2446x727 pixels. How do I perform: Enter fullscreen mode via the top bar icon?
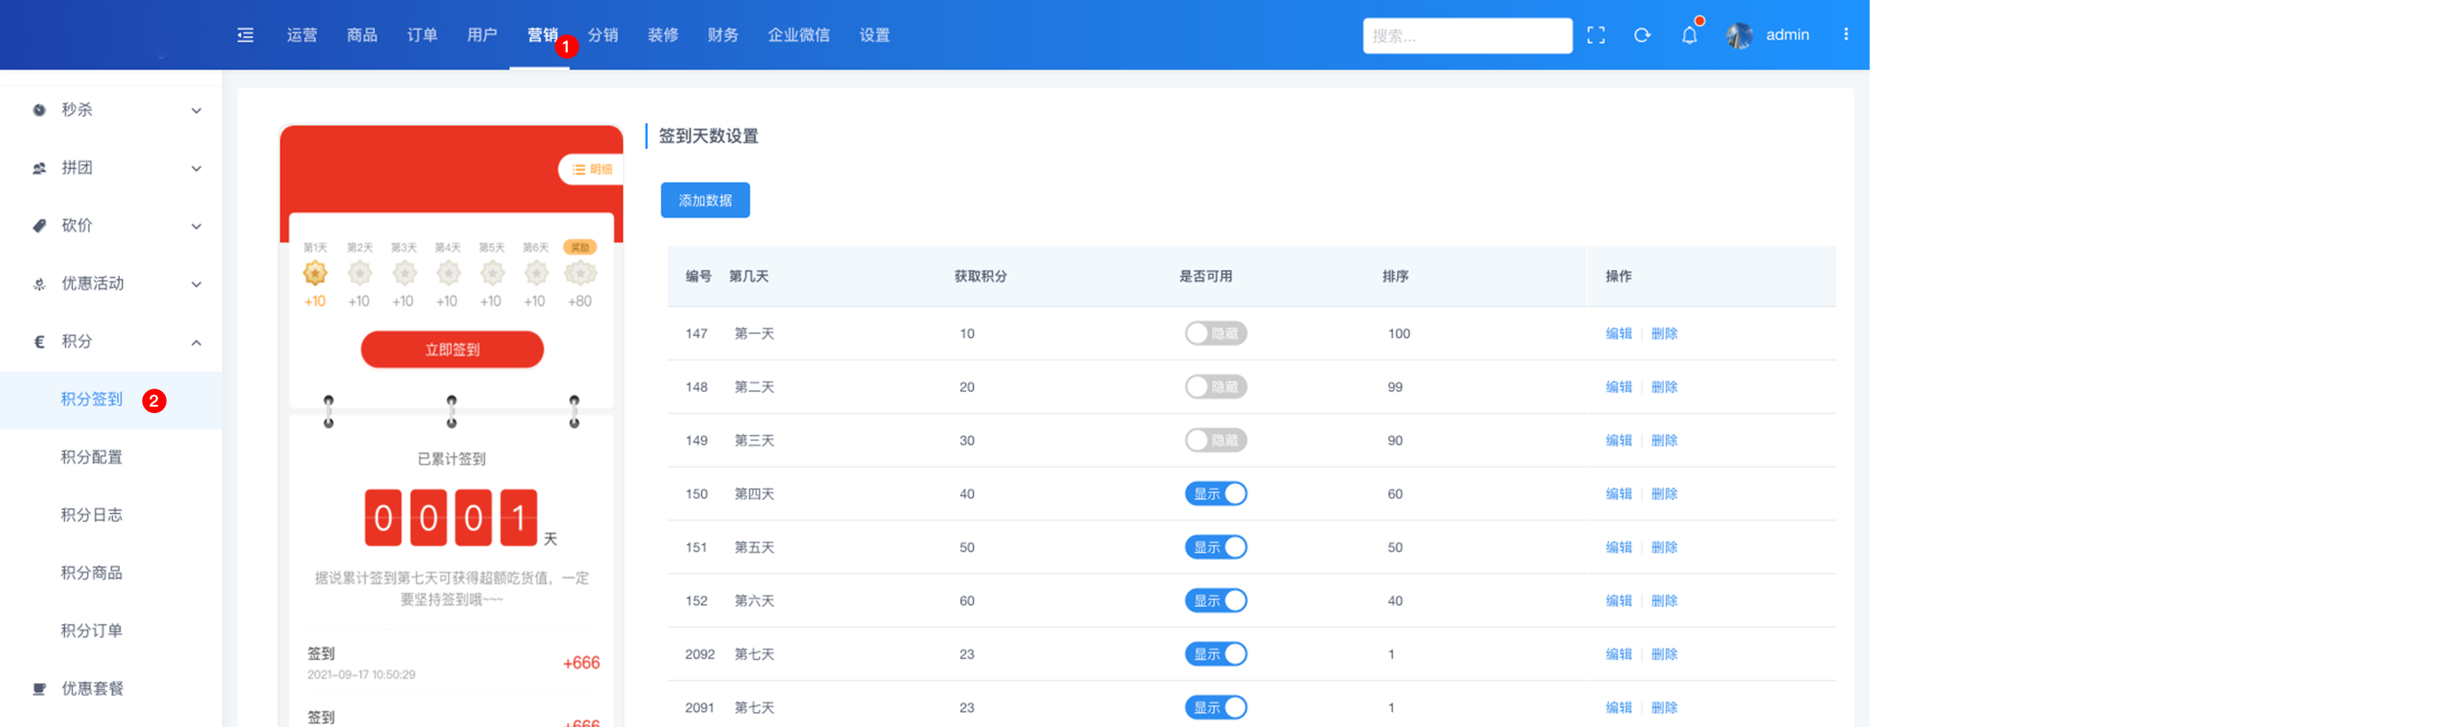pos(1595,35)
